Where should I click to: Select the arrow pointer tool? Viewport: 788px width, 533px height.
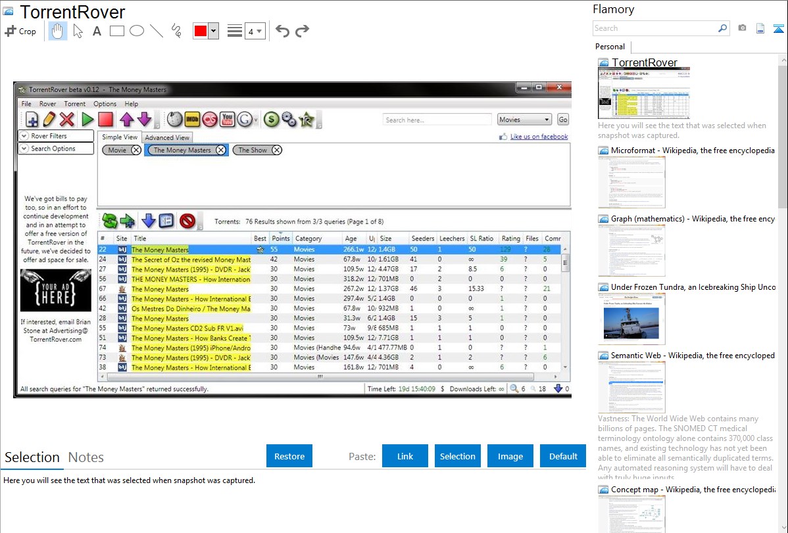[x=78, y=31]
